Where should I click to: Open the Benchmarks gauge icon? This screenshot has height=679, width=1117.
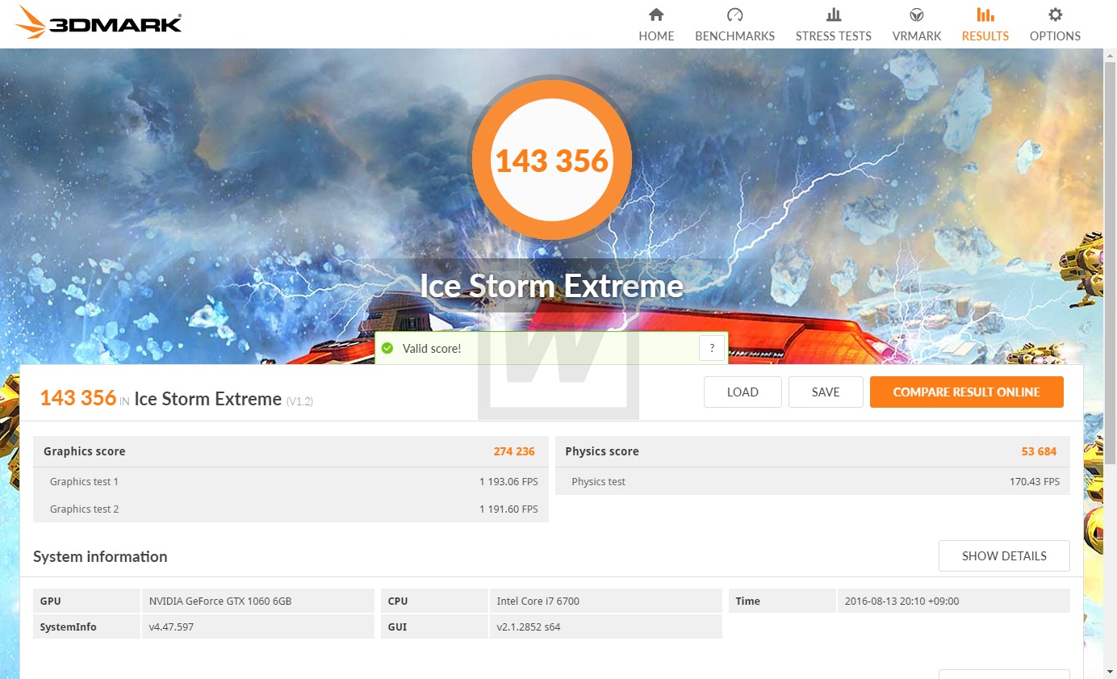[734, 15]
